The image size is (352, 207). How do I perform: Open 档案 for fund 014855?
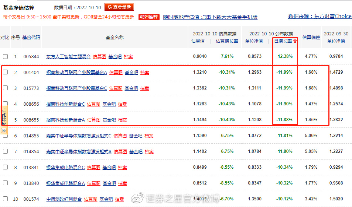click(x=149, y=136)
